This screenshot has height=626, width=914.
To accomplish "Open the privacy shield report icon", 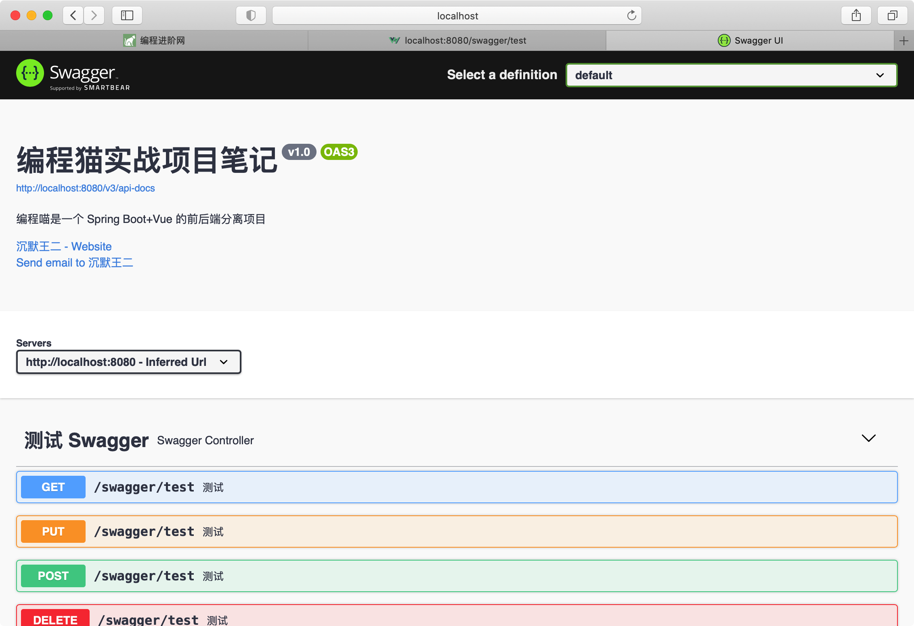I will [251, 16].
